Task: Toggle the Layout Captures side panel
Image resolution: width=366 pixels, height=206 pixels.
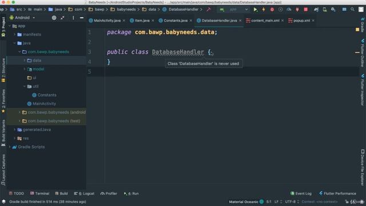Action: coord(3,170)
